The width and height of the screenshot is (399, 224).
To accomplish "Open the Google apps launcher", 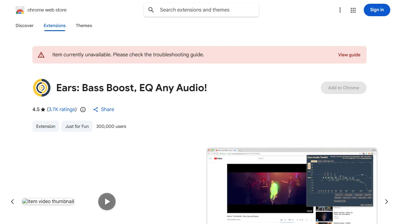I will [353, 10].
